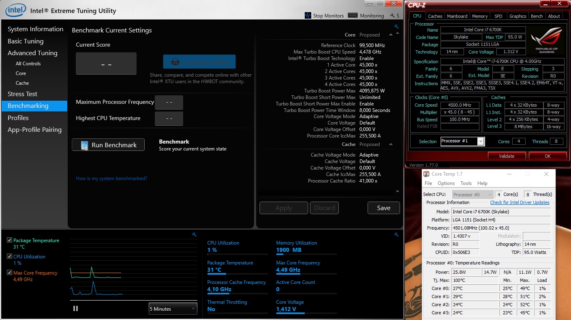Open Check for Intel Driver Updates link
This screenshot has width=571, height=320.
(520, 202)
